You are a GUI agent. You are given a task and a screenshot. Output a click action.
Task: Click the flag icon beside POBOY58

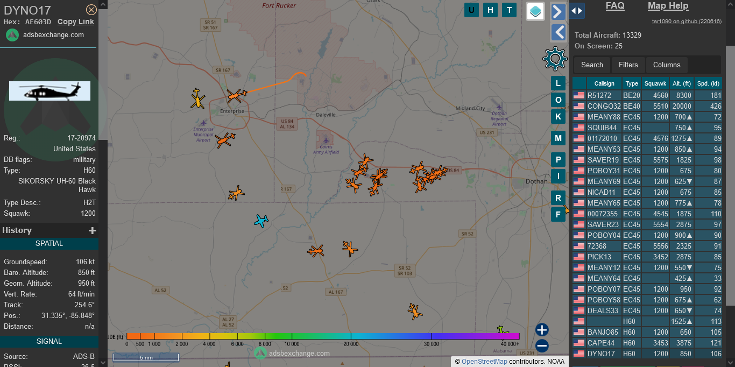coord(579,300)
